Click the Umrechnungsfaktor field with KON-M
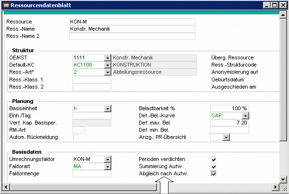 coord(89,159)
